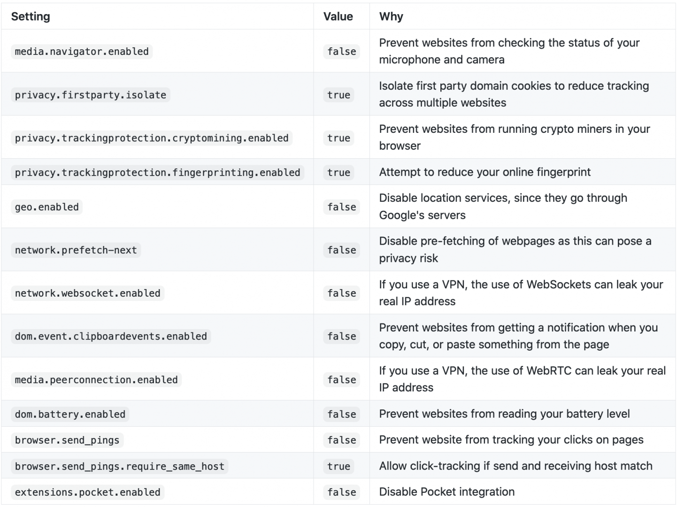Click the "Value" column header
The height and width of the screenshot is (507, 677).
(x=338, y=16)
